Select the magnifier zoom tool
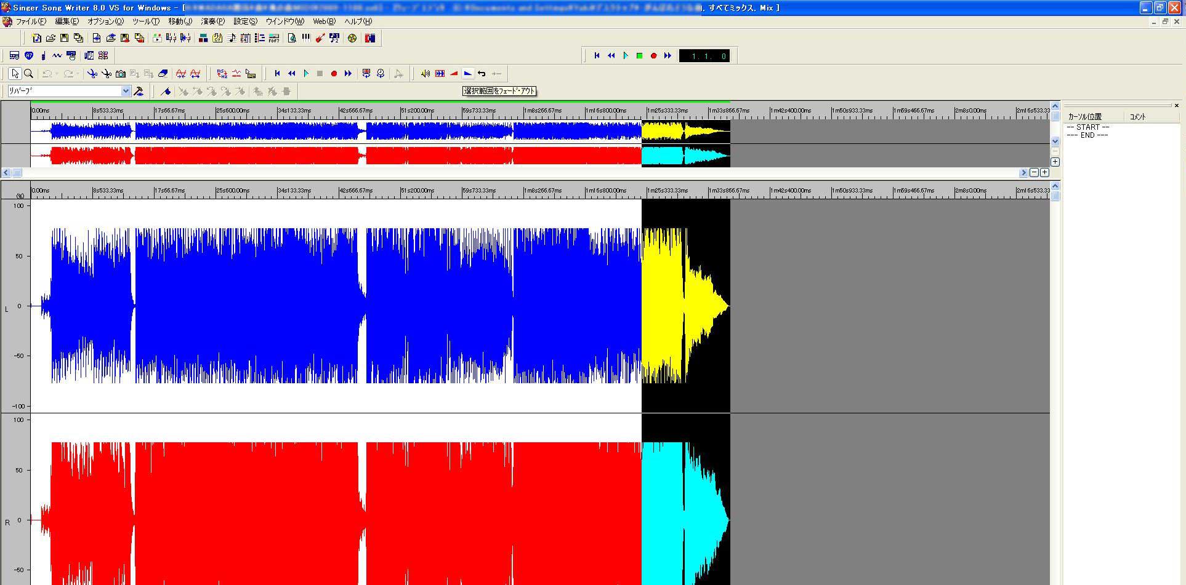 click(28, 74)
